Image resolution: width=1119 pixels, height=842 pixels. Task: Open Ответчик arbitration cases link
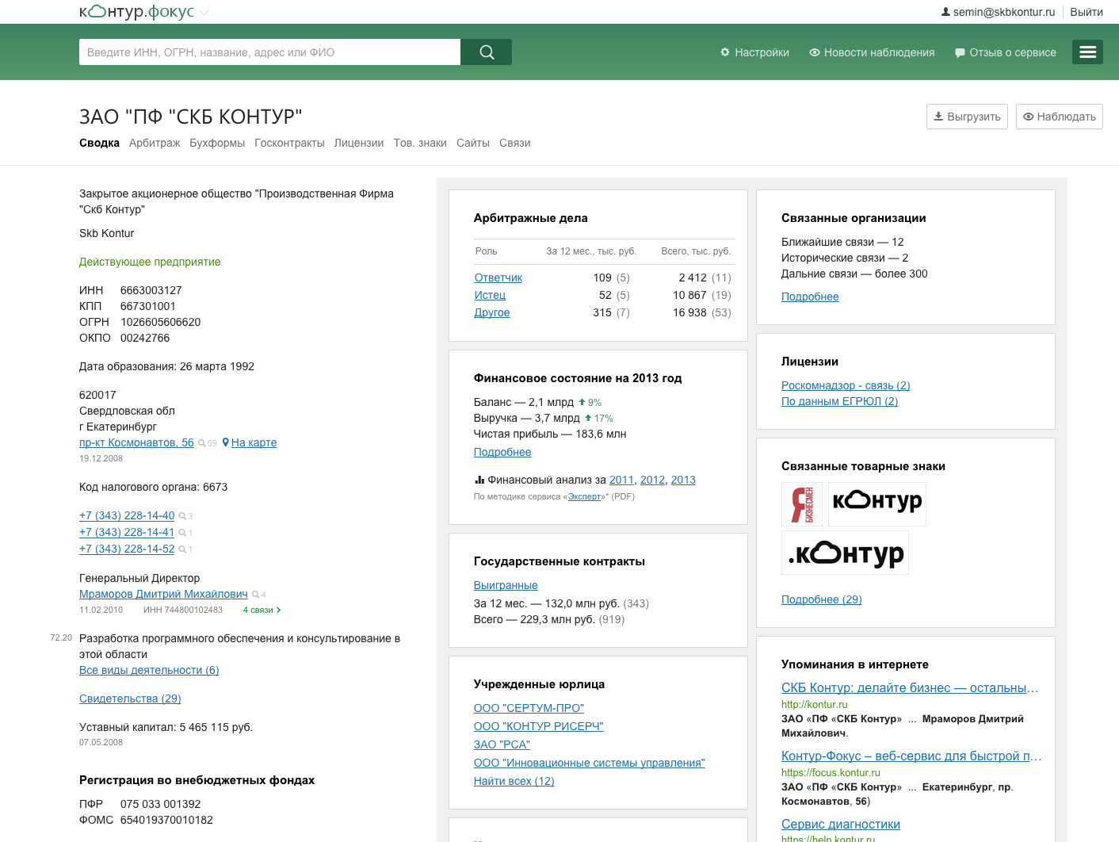point(498,277)
